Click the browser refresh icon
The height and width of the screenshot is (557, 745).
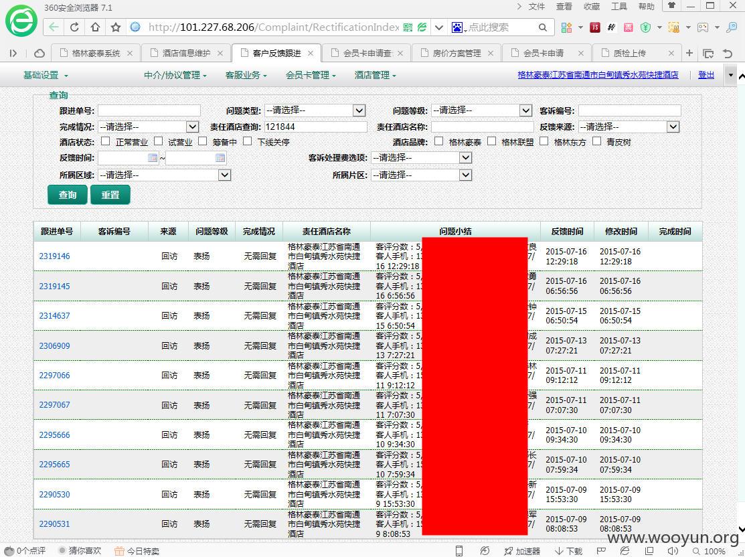[x=74, y=27]
